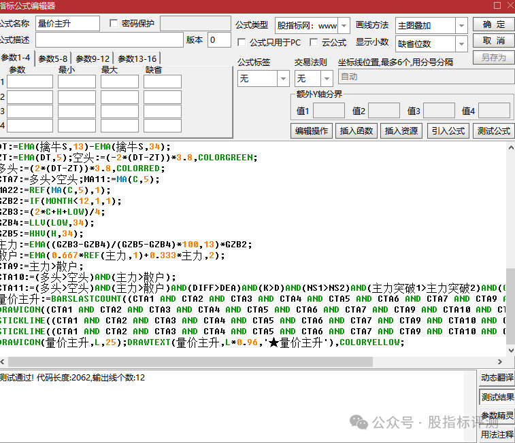Click the 版本 field showing 0

click(219, 40)
